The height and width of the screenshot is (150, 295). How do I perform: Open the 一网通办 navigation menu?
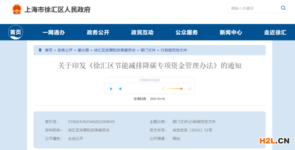coord(54,32)
